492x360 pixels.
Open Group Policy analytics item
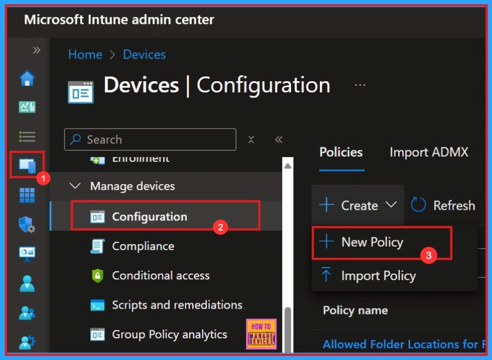[170, 334]
